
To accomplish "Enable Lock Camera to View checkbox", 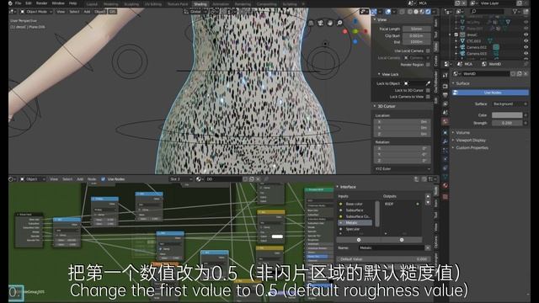I will pos(428,97).
